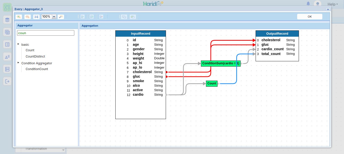Open the Help menu
344x154 pixels.
pos(333,4)
